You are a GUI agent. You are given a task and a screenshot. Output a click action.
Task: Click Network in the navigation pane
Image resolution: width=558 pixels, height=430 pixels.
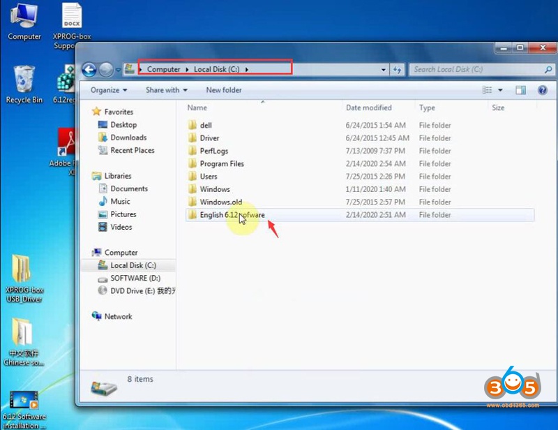(x=118, y=316)
